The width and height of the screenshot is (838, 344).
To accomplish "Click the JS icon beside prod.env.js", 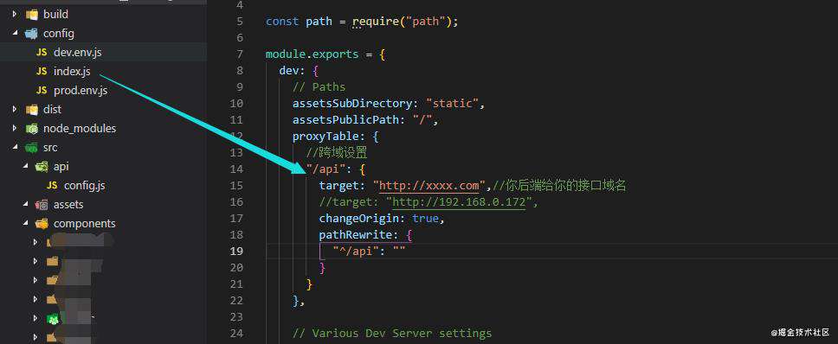I will coord(42,91).
